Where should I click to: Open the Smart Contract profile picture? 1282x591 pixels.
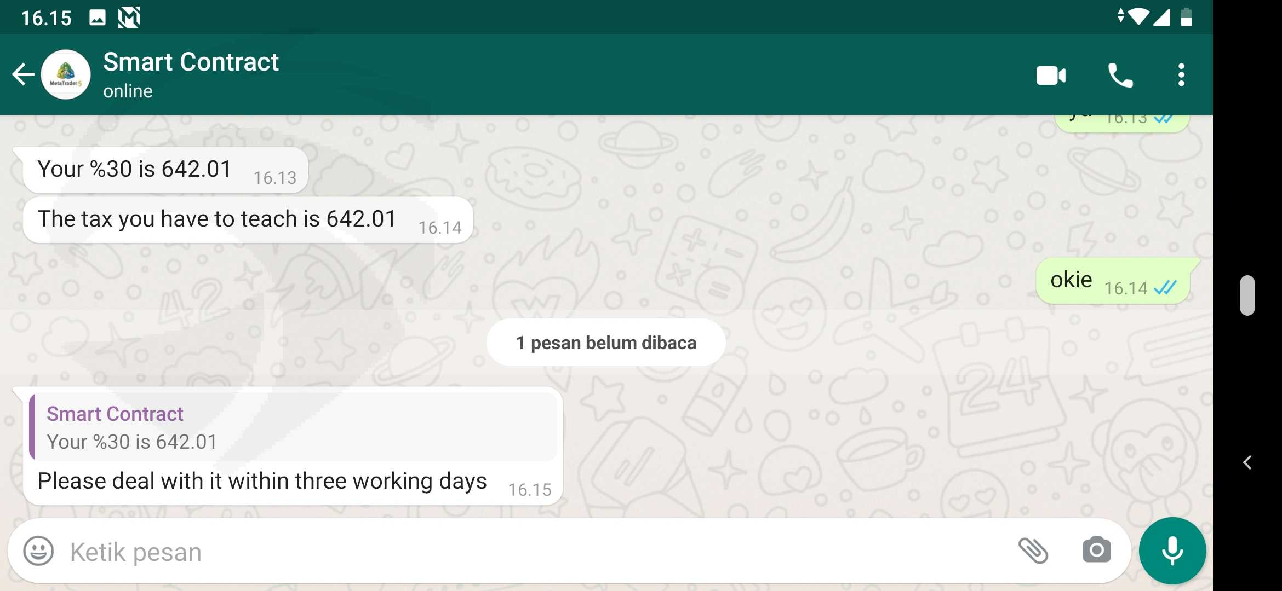click(x=66, y=74)
